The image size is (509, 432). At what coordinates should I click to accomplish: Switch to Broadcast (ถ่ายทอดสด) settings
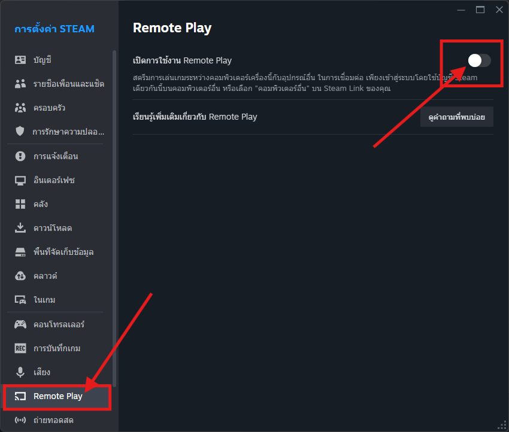53,420
